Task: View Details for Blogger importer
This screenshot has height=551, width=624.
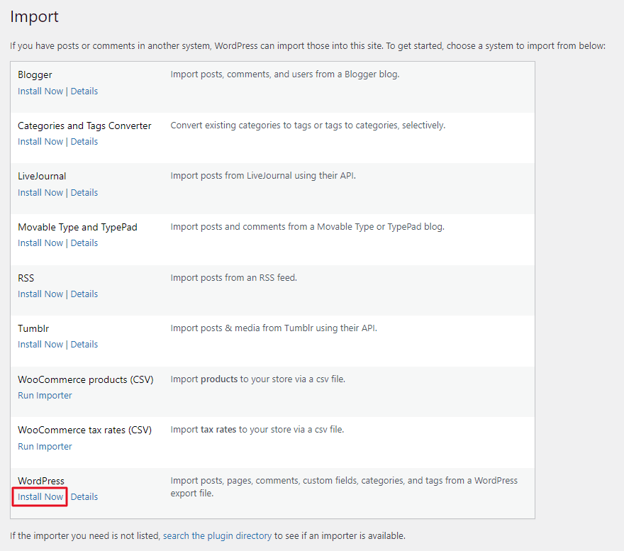Action: click(84, 91)
